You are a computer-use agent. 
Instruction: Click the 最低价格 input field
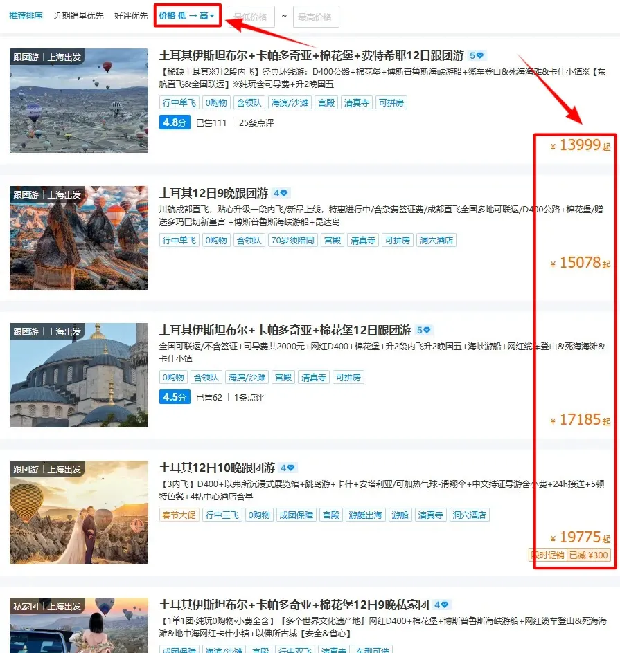251,16
